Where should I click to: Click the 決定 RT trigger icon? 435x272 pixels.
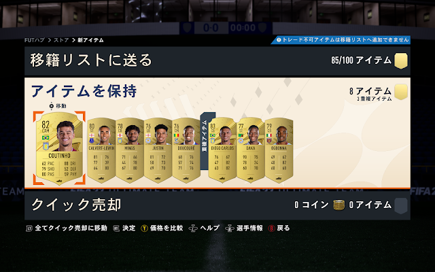pos(116,228)
